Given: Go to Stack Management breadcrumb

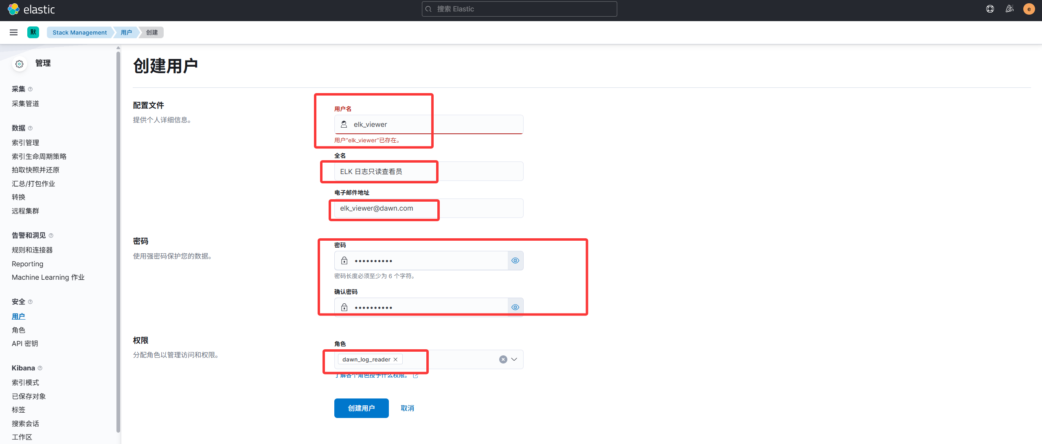Looking at the screenshot, I should pyautogui.click(x=79, y=33).
